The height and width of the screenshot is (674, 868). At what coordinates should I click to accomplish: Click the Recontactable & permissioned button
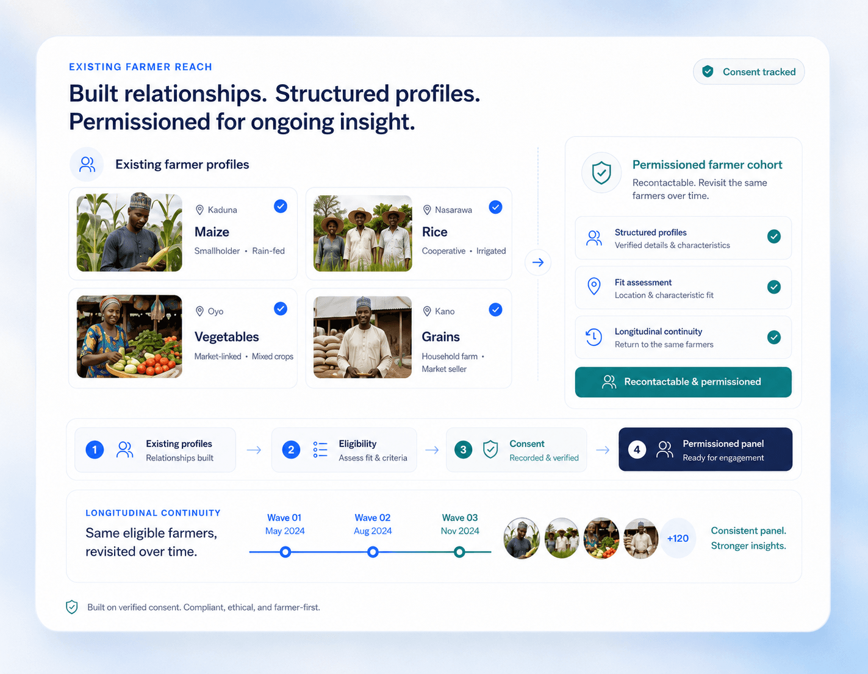[x=683, y=382]
